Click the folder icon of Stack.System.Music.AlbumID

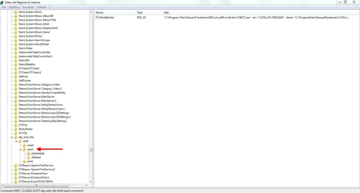16,16
